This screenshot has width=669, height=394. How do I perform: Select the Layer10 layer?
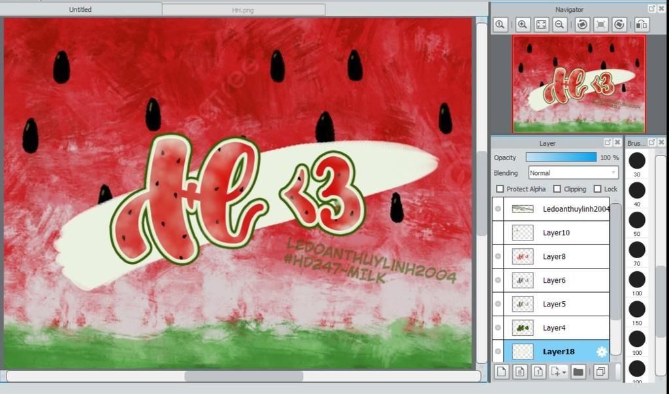coord(557,233)
